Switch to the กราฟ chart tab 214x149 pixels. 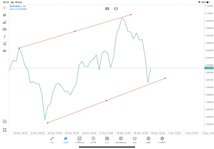click(66, 140)
